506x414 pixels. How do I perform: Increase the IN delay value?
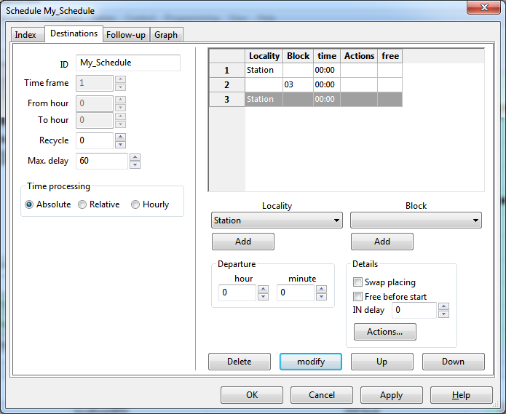tap(443, 306)
